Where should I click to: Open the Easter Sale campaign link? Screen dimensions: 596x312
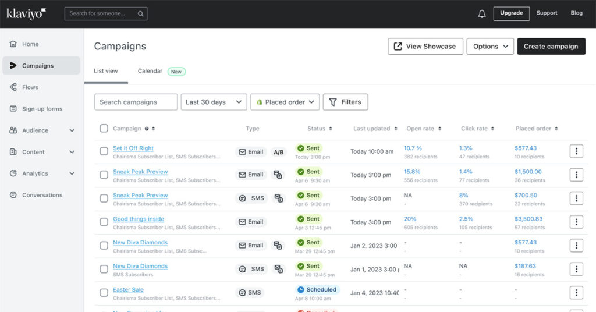[128, 289]
